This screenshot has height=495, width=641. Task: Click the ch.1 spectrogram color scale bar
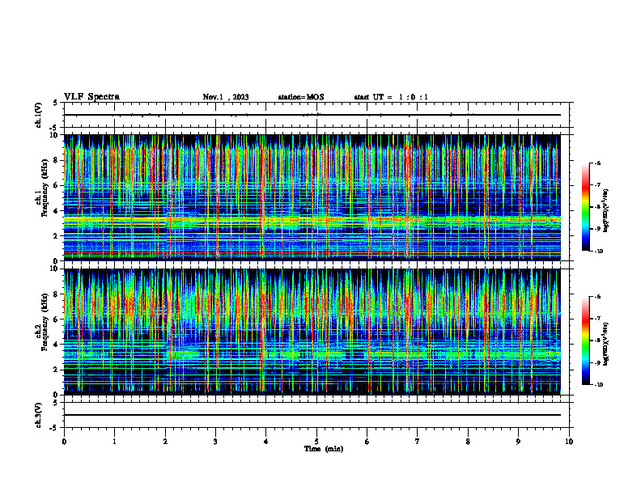[586, 207]
